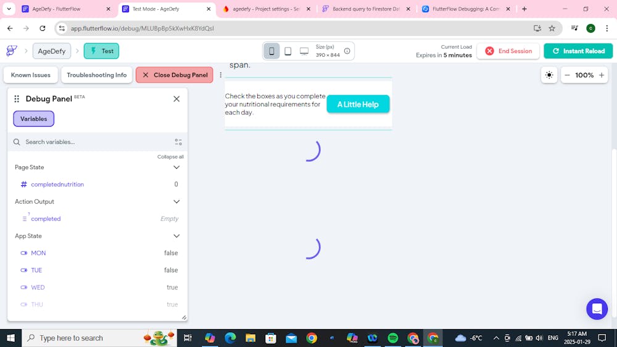617x347 pixels.
Task: Open File Explorer from the taskbar
Action: click(251, 338)
